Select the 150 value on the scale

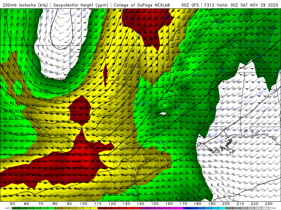pyautogui.click(x=155, y=204)
